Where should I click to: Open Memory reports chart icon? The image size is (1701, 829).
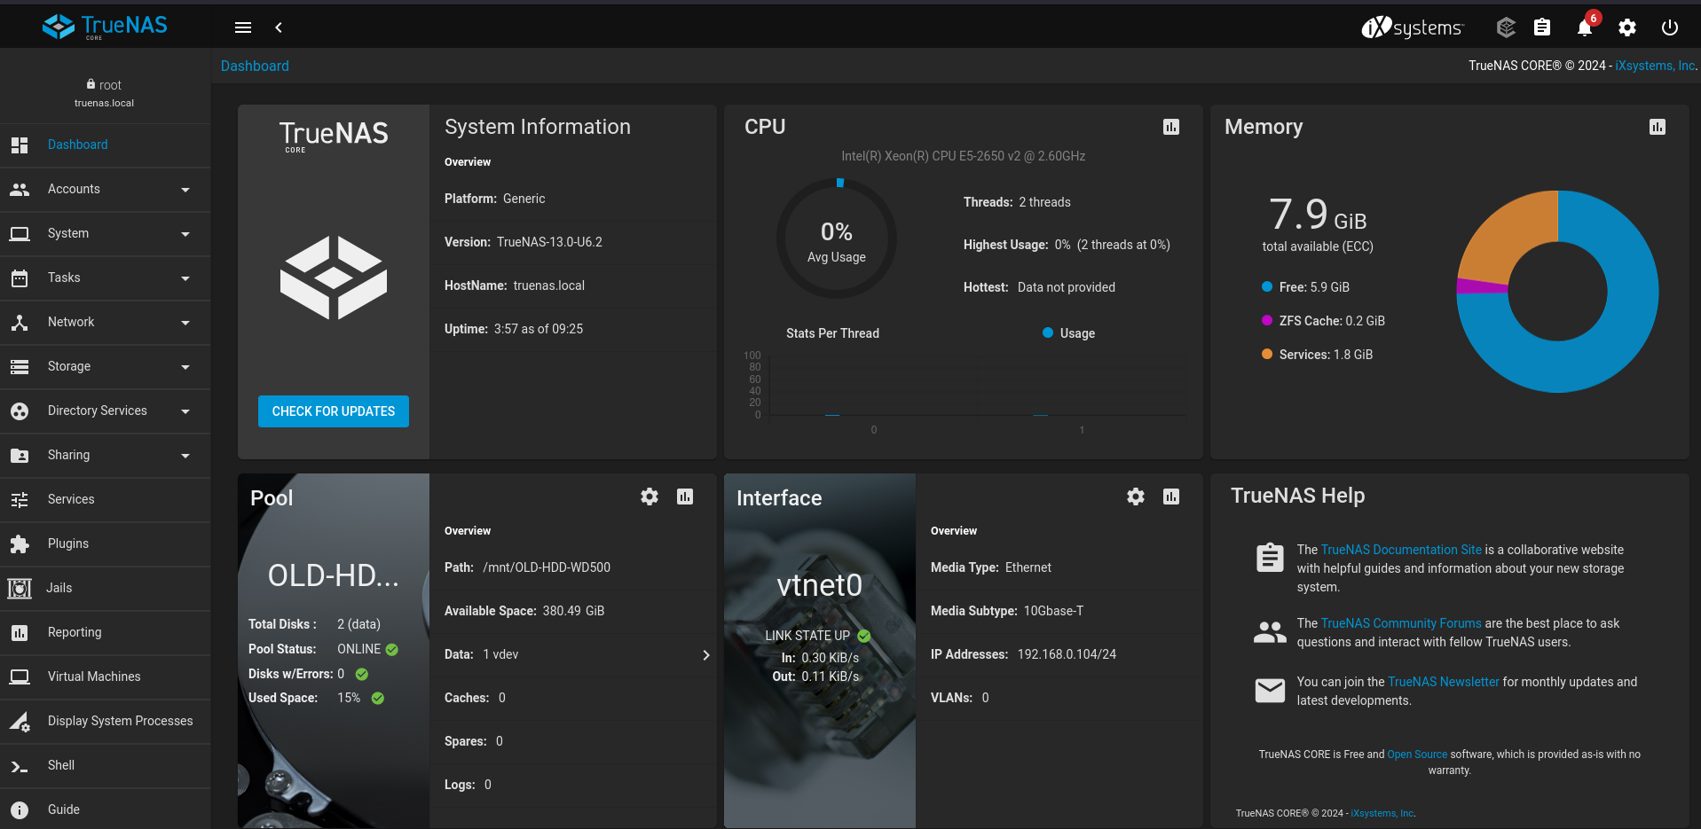pyautogui.click(x=1657, y=127)
